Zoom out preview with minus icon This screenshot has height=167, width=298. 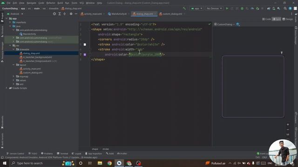(x=288, y=130)
